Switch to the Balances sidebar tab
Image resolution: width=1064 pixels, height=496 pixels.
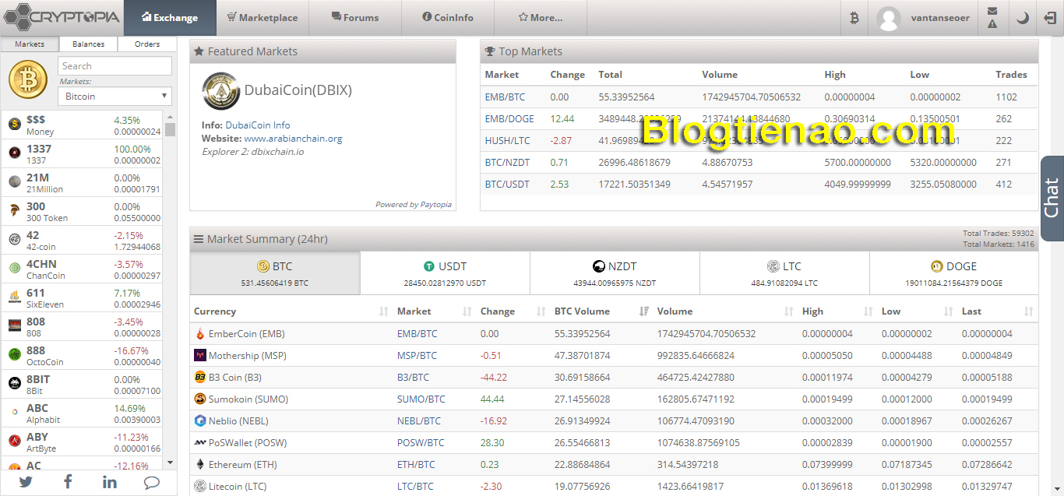coord(89,44)
